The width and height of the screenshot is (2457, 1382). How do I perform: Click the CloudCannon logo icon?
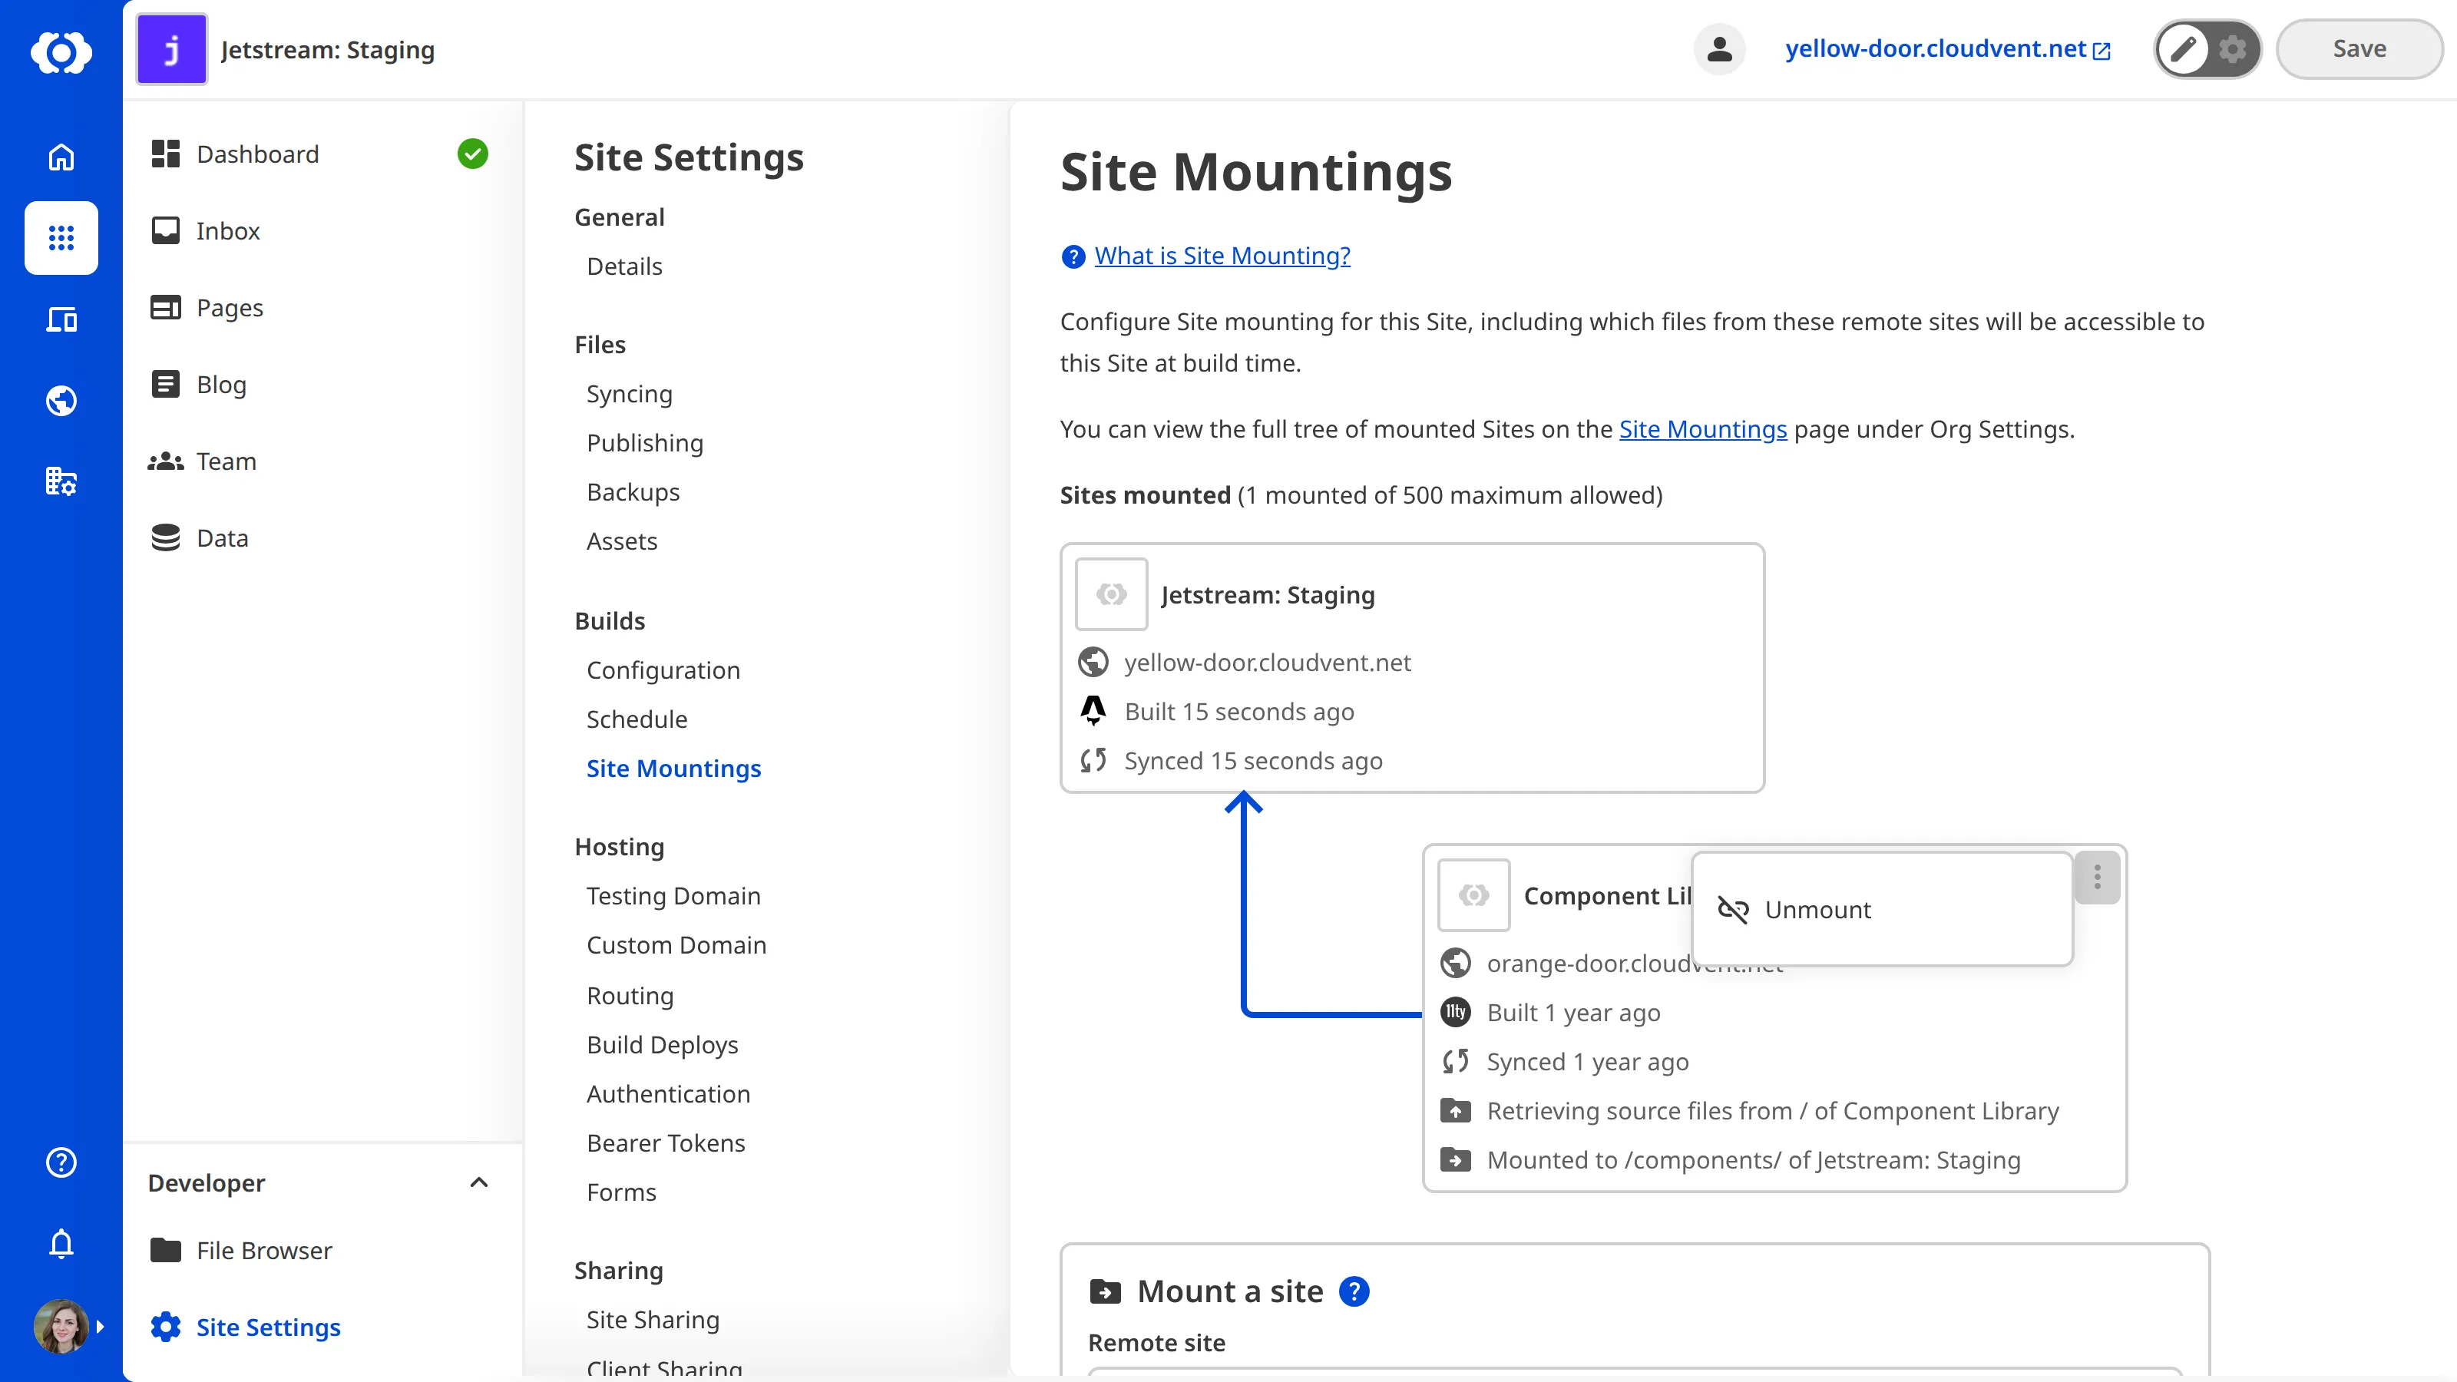click(x=61, y=51)
